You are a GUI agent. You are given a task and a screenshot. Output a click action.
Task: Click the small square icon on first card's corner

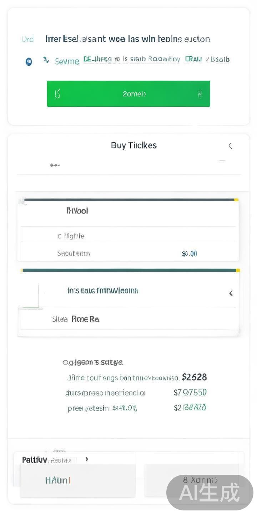pos(22,202)
